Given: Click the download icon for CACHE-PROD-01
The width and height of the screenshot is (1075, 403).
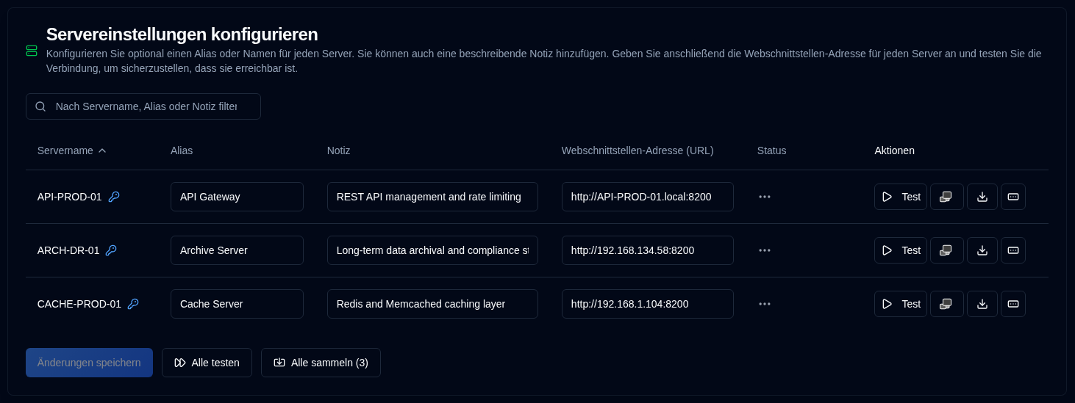Looking at the screenshot, I should pos(982,304).
